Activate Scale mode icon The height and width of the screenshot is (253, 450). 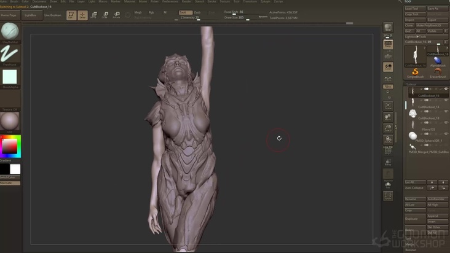coord(105,15)
